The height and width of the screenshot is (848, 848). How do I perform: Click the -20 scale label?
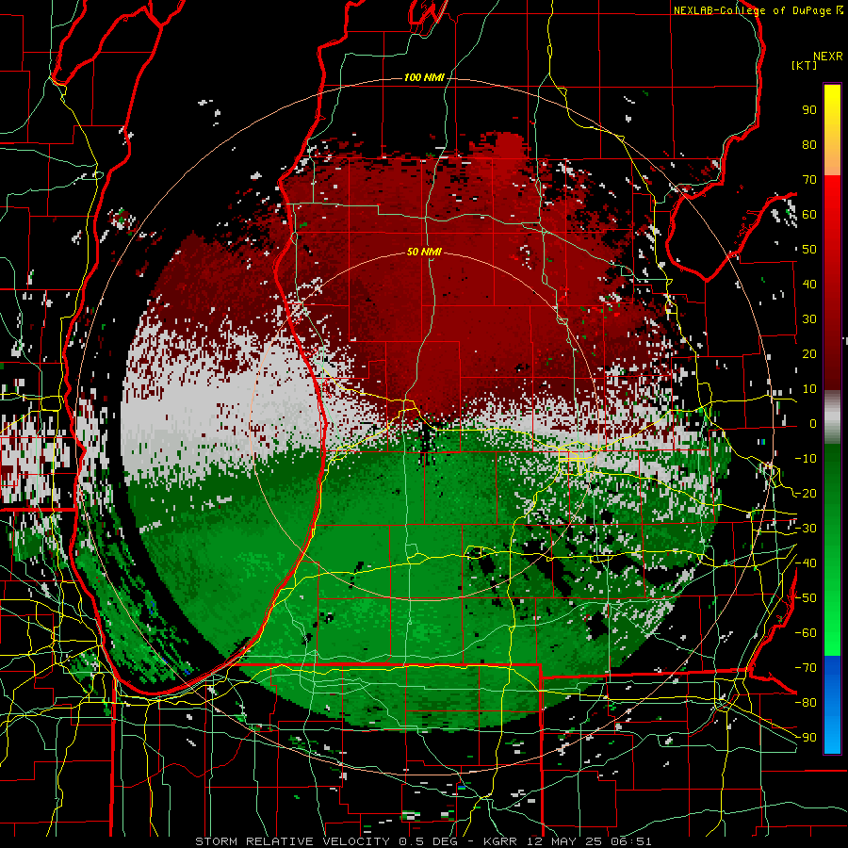[x=806, y=494]
